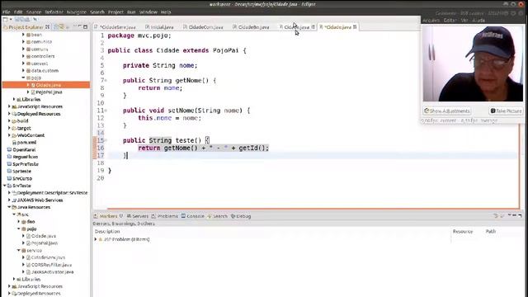Collapse the Java Resources node

pos(9,207)
